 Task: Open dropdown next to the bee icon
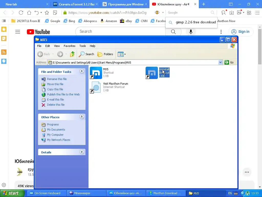(x=163, y=13)
